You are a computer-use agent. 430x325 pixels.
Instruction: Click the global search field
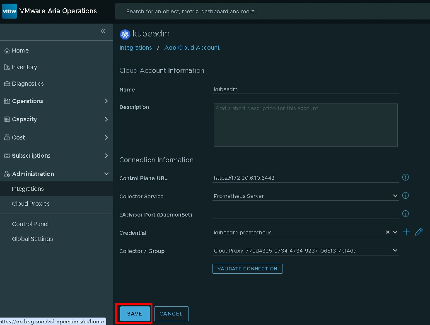click(x=273, y=11)
